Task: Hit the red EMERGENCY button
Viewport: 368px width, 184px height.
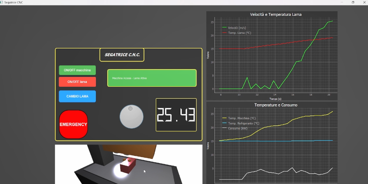Action: 73,124
